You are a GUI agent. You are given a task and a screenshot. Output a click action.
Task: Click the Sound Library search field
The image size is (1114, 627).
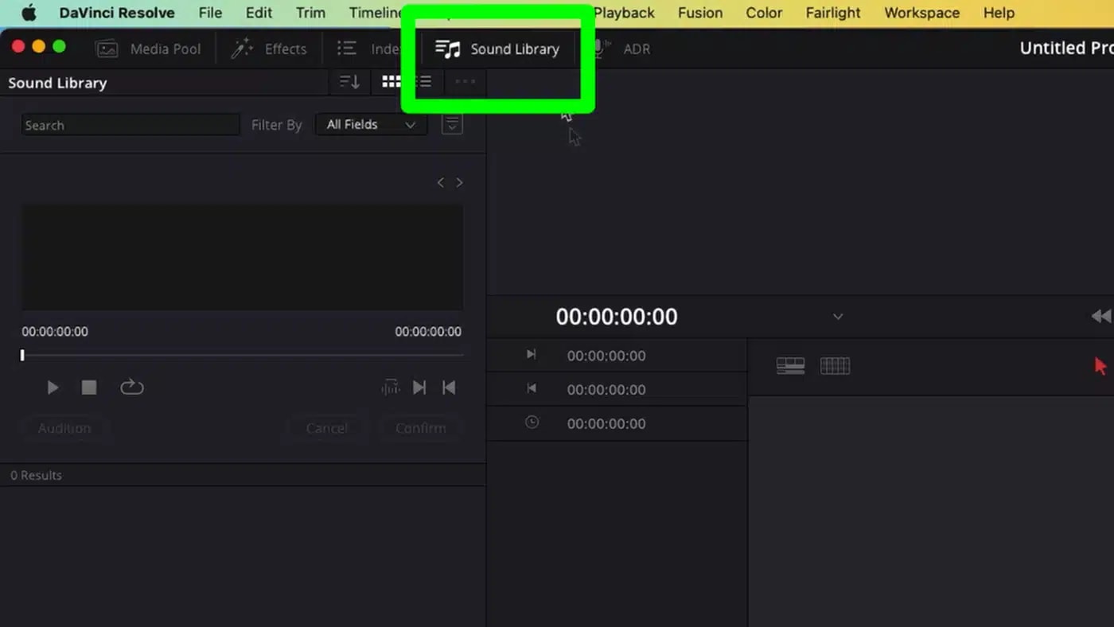pyautogui.click(x=130, y=125)
